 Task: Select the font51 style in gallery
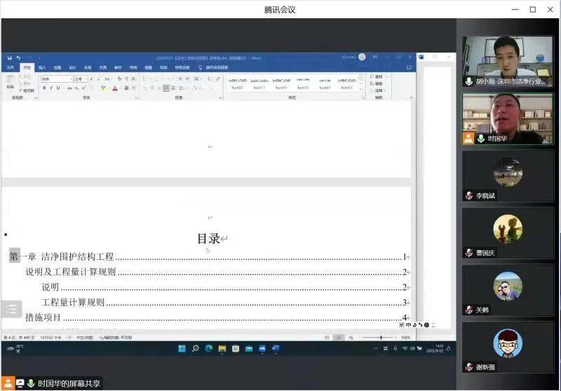(x=346, y=83)
